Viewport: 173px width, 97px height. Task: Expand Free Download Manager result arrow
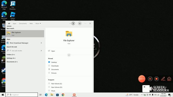click(x=41, y=43)
